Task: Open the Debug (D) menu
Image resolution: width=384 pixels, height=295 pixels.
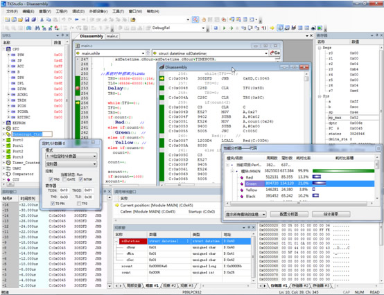Action: (x=78, y=11)
